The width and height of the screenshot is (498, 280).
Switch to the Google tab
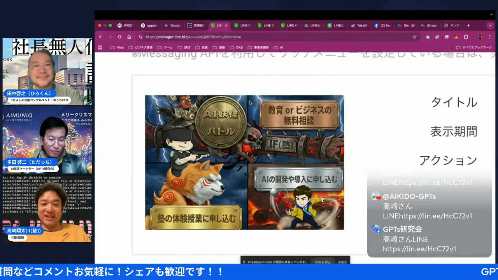[x=173, y=25]
